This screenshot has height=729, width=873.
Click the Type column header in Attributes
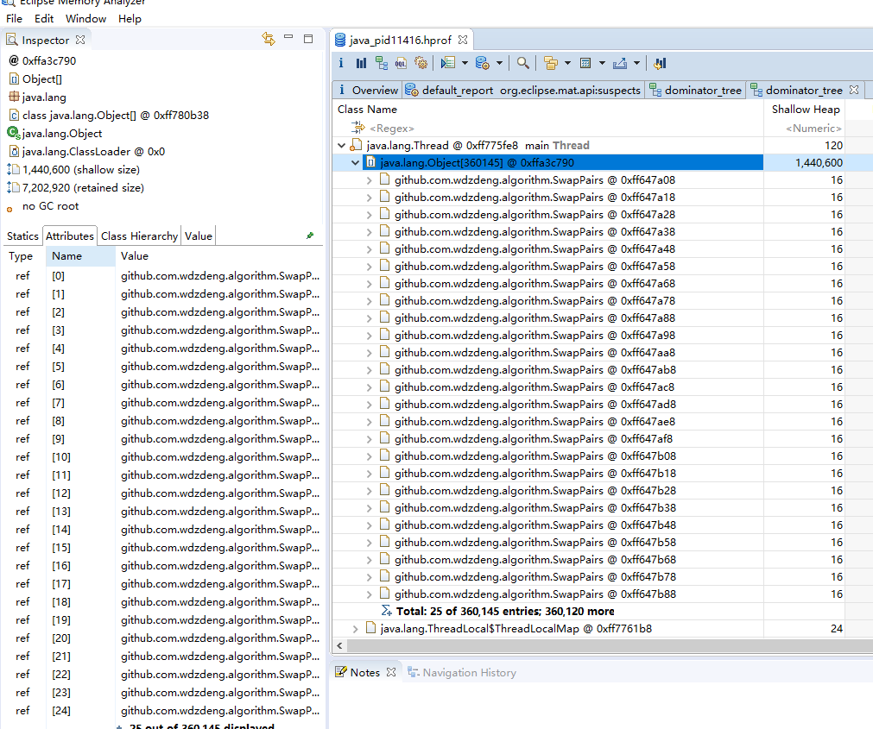tap(23, 255)
